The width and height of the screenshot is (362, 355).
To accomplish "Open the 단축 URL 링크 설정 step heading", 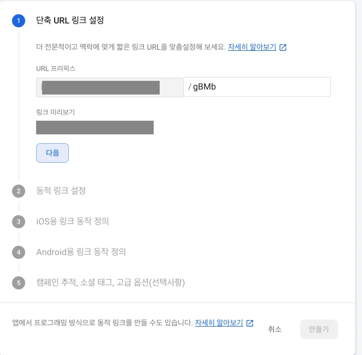I will pyautogui.click(x=69, y=21).
